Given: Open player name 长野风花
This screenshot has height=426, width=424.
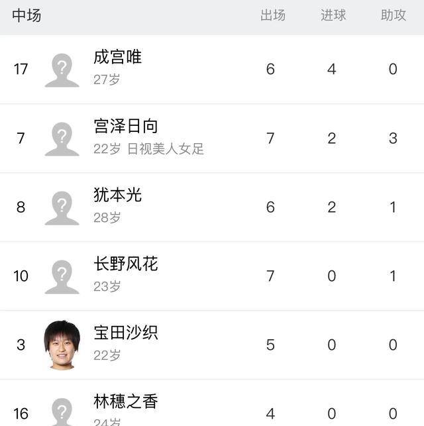Looking at the screenshot, I should click(125, 264).
